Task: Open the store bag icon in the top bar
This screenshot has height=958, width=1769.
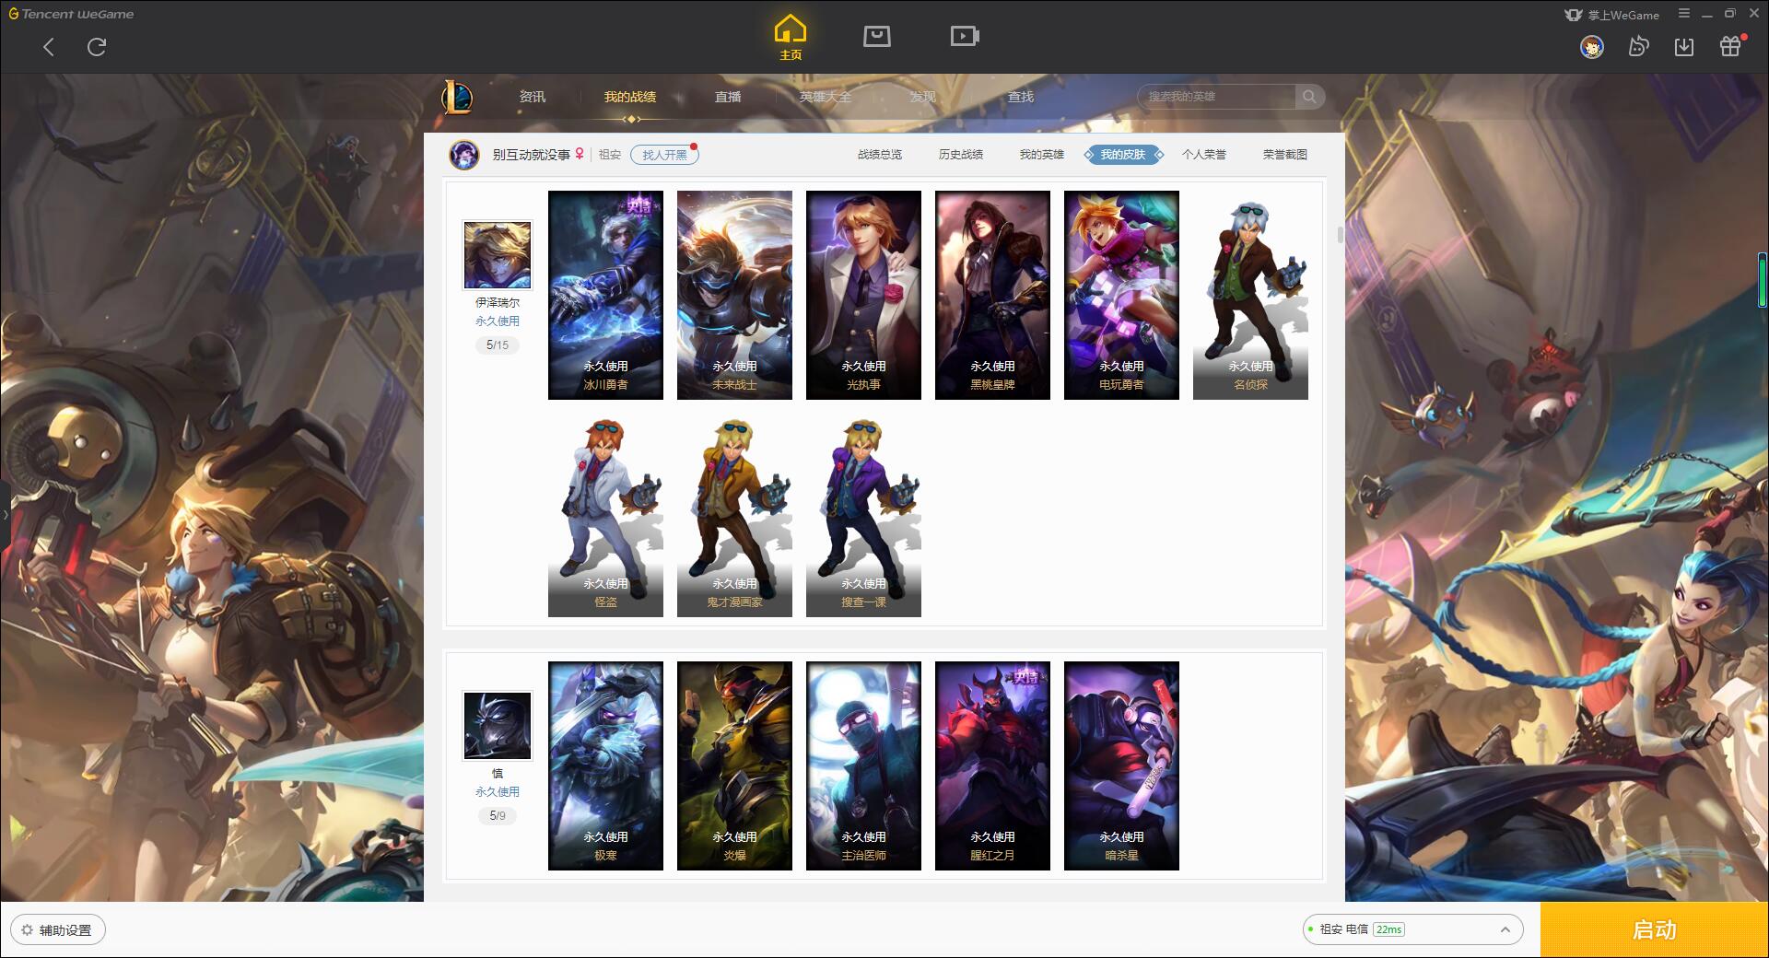Action: coord(876,36)
